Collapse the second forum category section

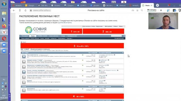coord(123,86)
